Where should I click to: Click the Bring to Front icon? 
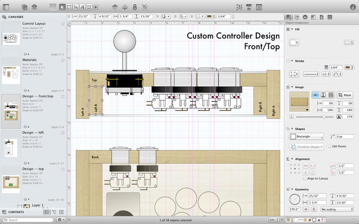[x=115, y=7]
